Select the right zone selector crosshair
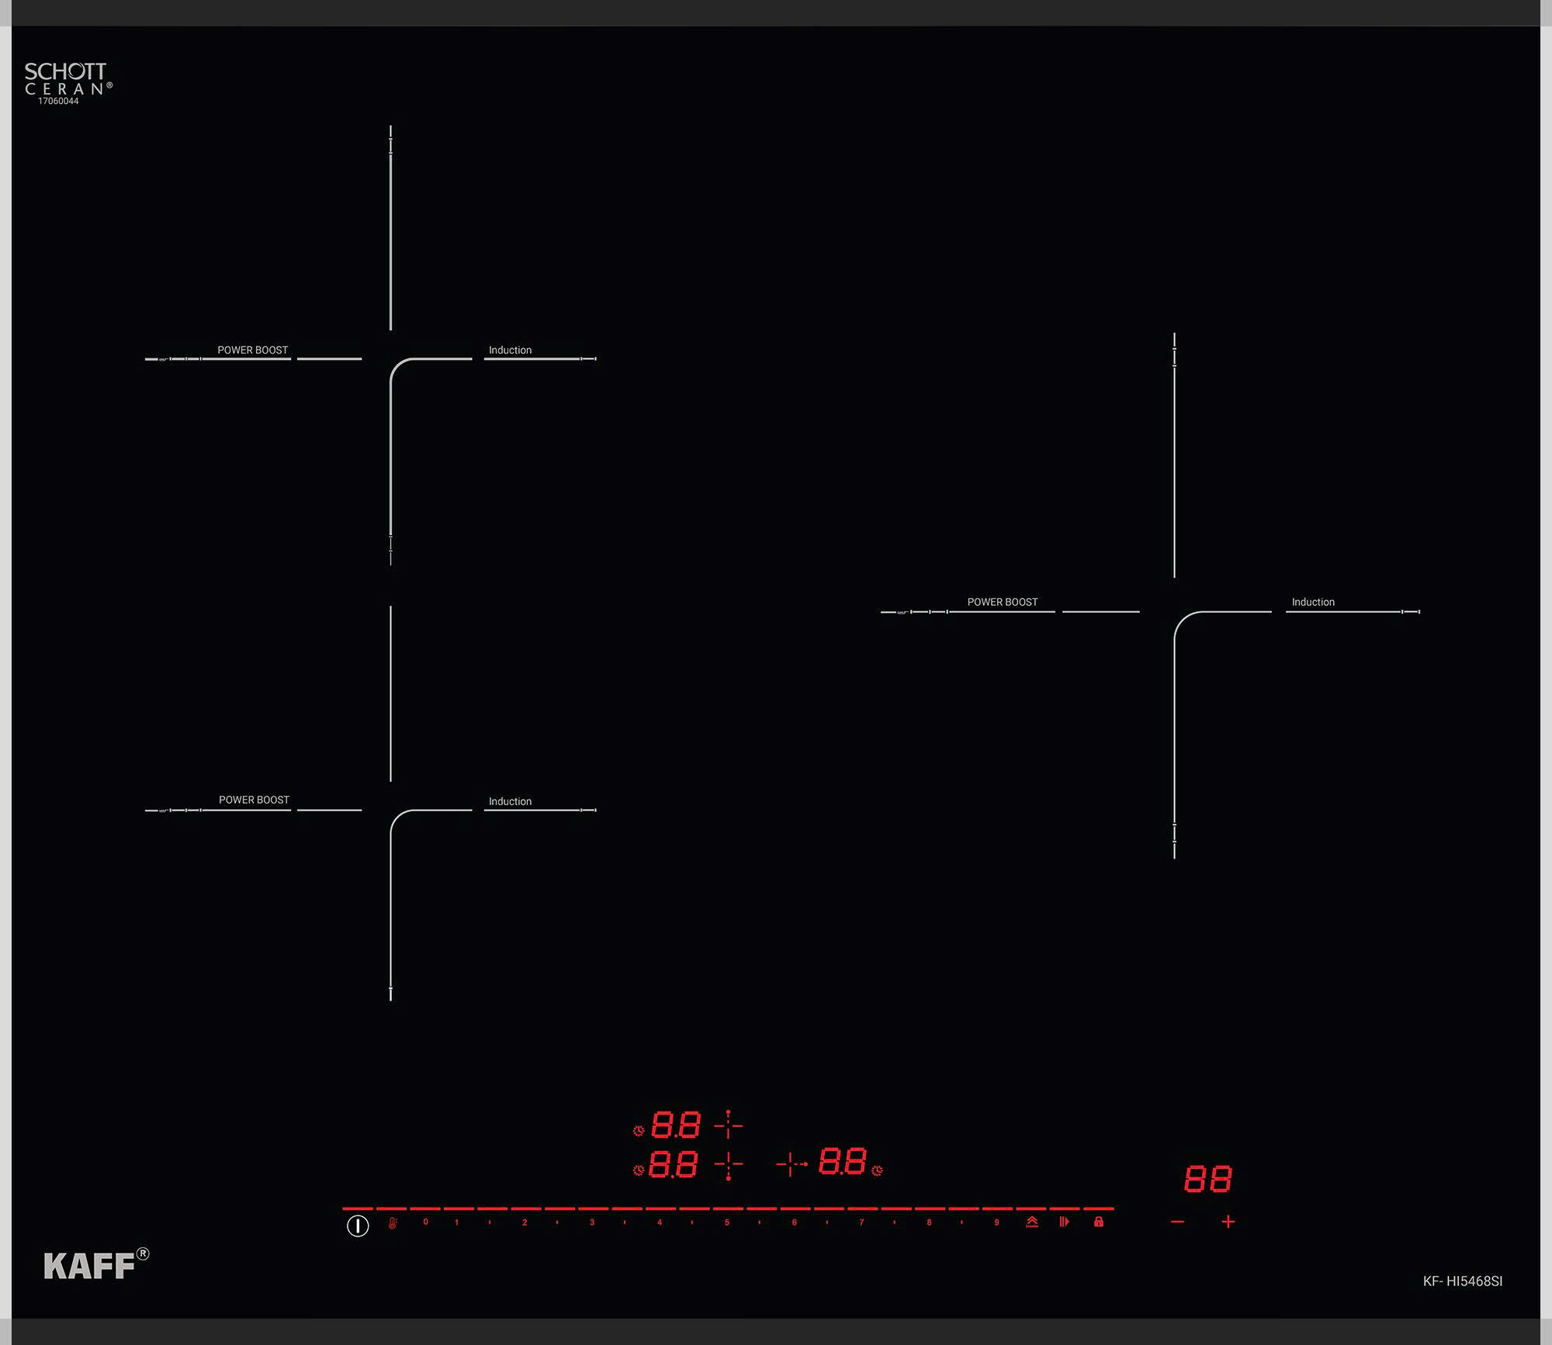 [792, 1164]
